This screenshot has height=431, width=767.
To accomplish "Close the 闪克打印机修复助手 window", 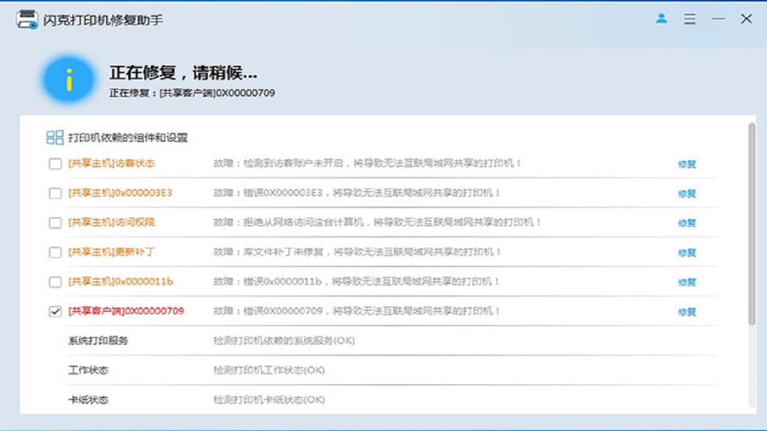I will (x=746, y=19).
